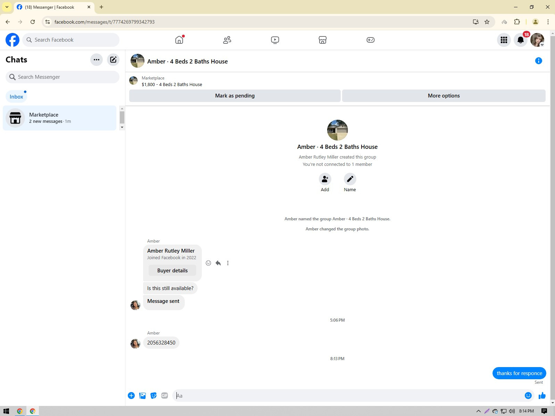Click the 'thanks for responce' sent message
The width and height of the screenshot is (555, 416).
pos(519,373)
